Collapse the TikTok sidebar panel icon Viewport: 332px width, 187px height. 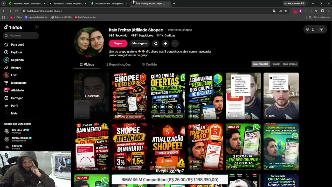[x=37, y=27]
